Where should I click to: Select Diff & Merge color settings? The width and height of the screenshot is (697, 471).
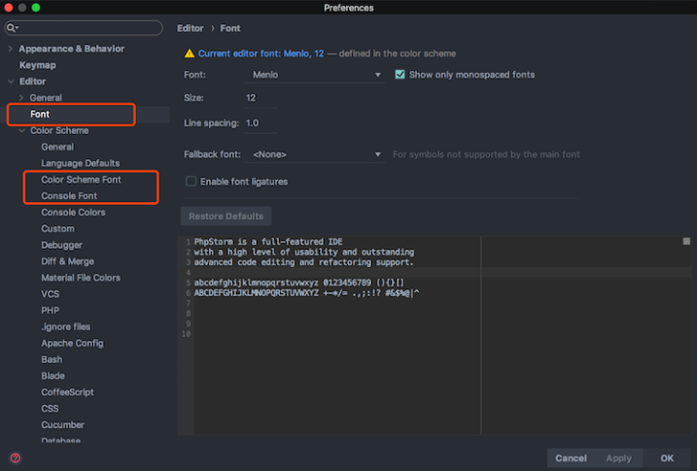click(68, 261)
